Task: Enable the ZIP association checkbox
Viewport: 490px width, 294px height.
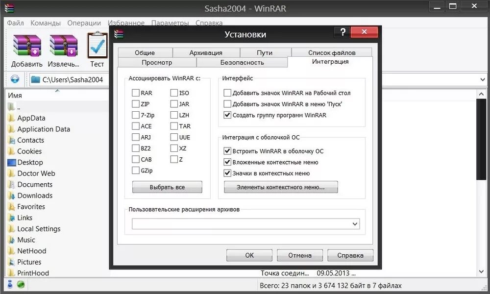Action: (136, 104)
